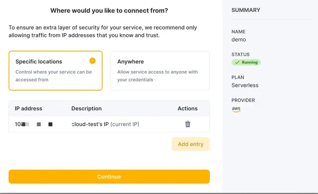Click the Description column header
The height and width of the screenshot is (194, 318).
87,108
